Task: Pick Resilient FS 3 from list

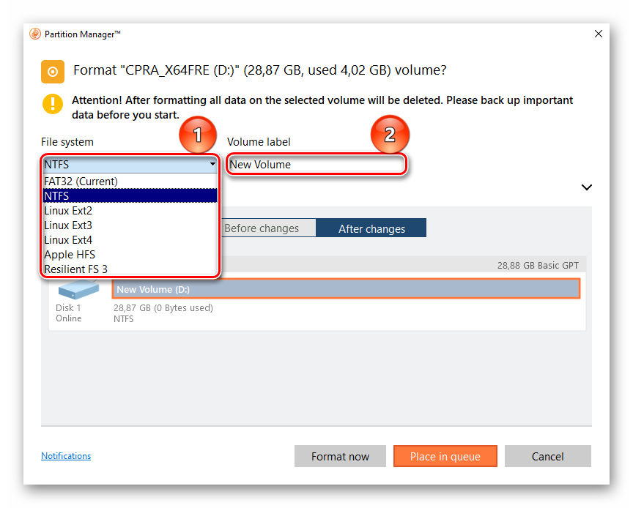Action: 75,269
